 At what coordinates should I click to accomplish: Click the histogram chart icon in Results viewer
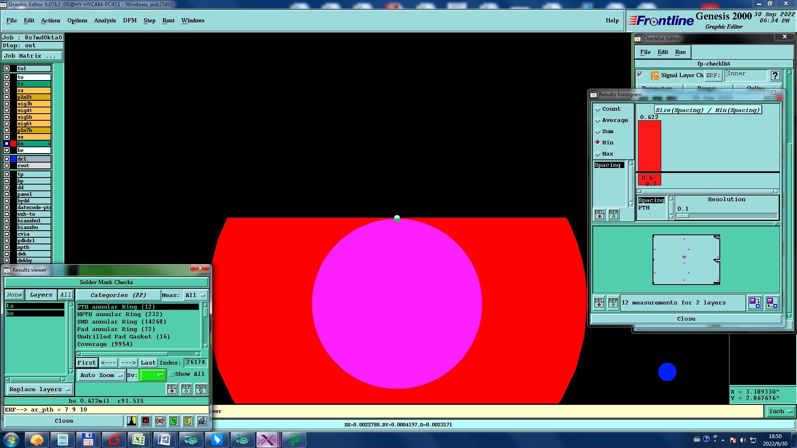tap(202, 421)
